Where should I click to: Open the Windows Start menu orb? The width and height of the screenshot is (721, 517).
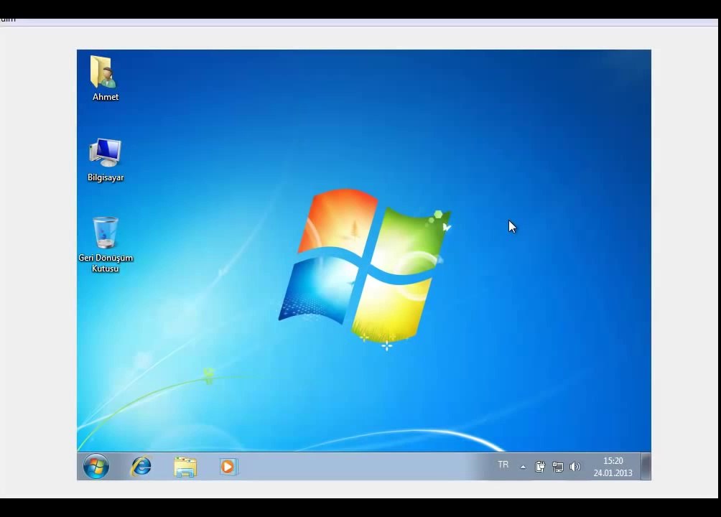pyautogui.click(x=96, y=467)
